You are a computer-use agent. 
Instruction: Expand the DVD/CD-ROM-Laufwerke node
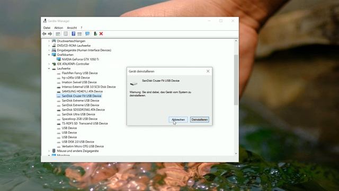click(49, 46)
